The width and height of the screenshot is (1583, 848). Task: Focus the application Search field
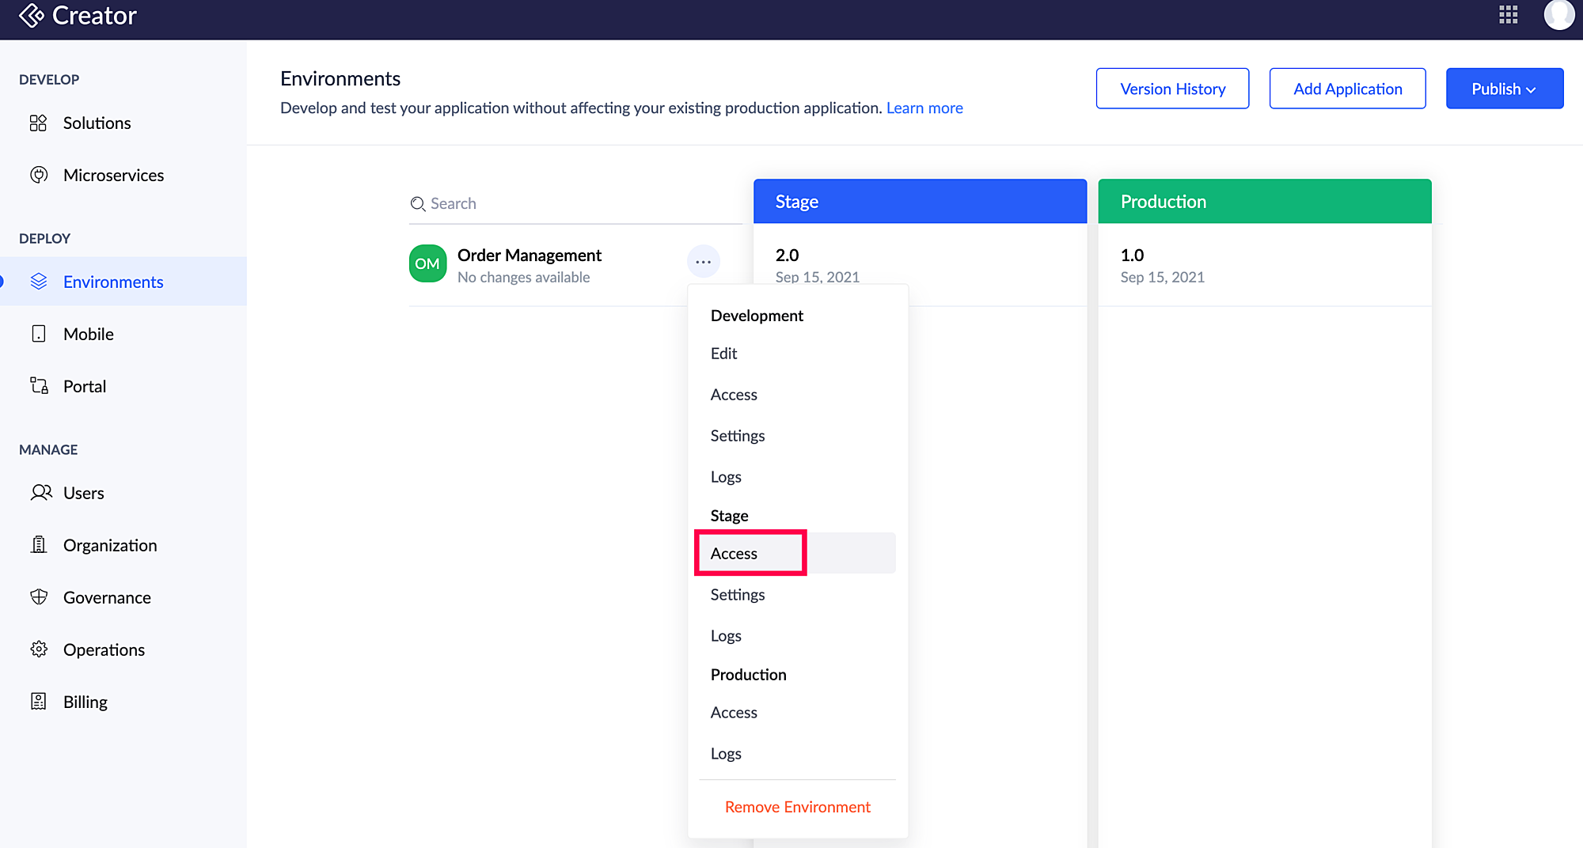click(x=575, y=204)
